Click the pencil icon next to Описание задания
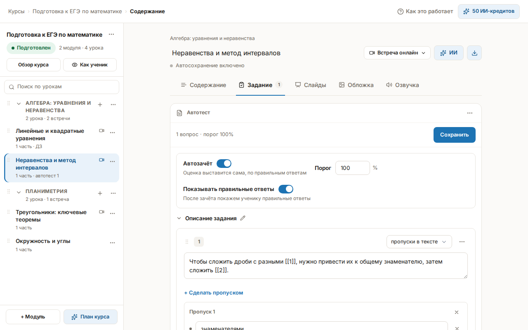Image resolution: width=528 pixels, height=330 pixels. (x=243, y=218)
